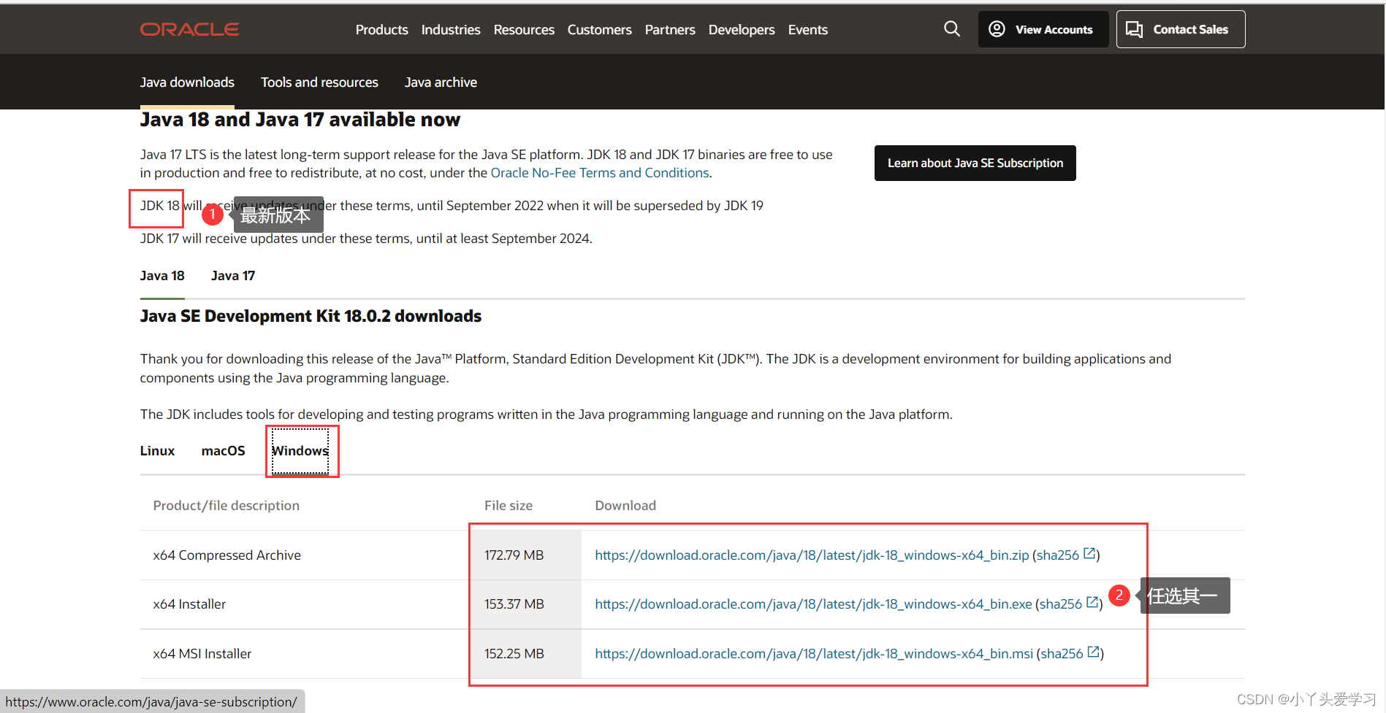Viewport: 1386px width, 713px height.
Task: Select the Java downloads tab
Action: 187,82
